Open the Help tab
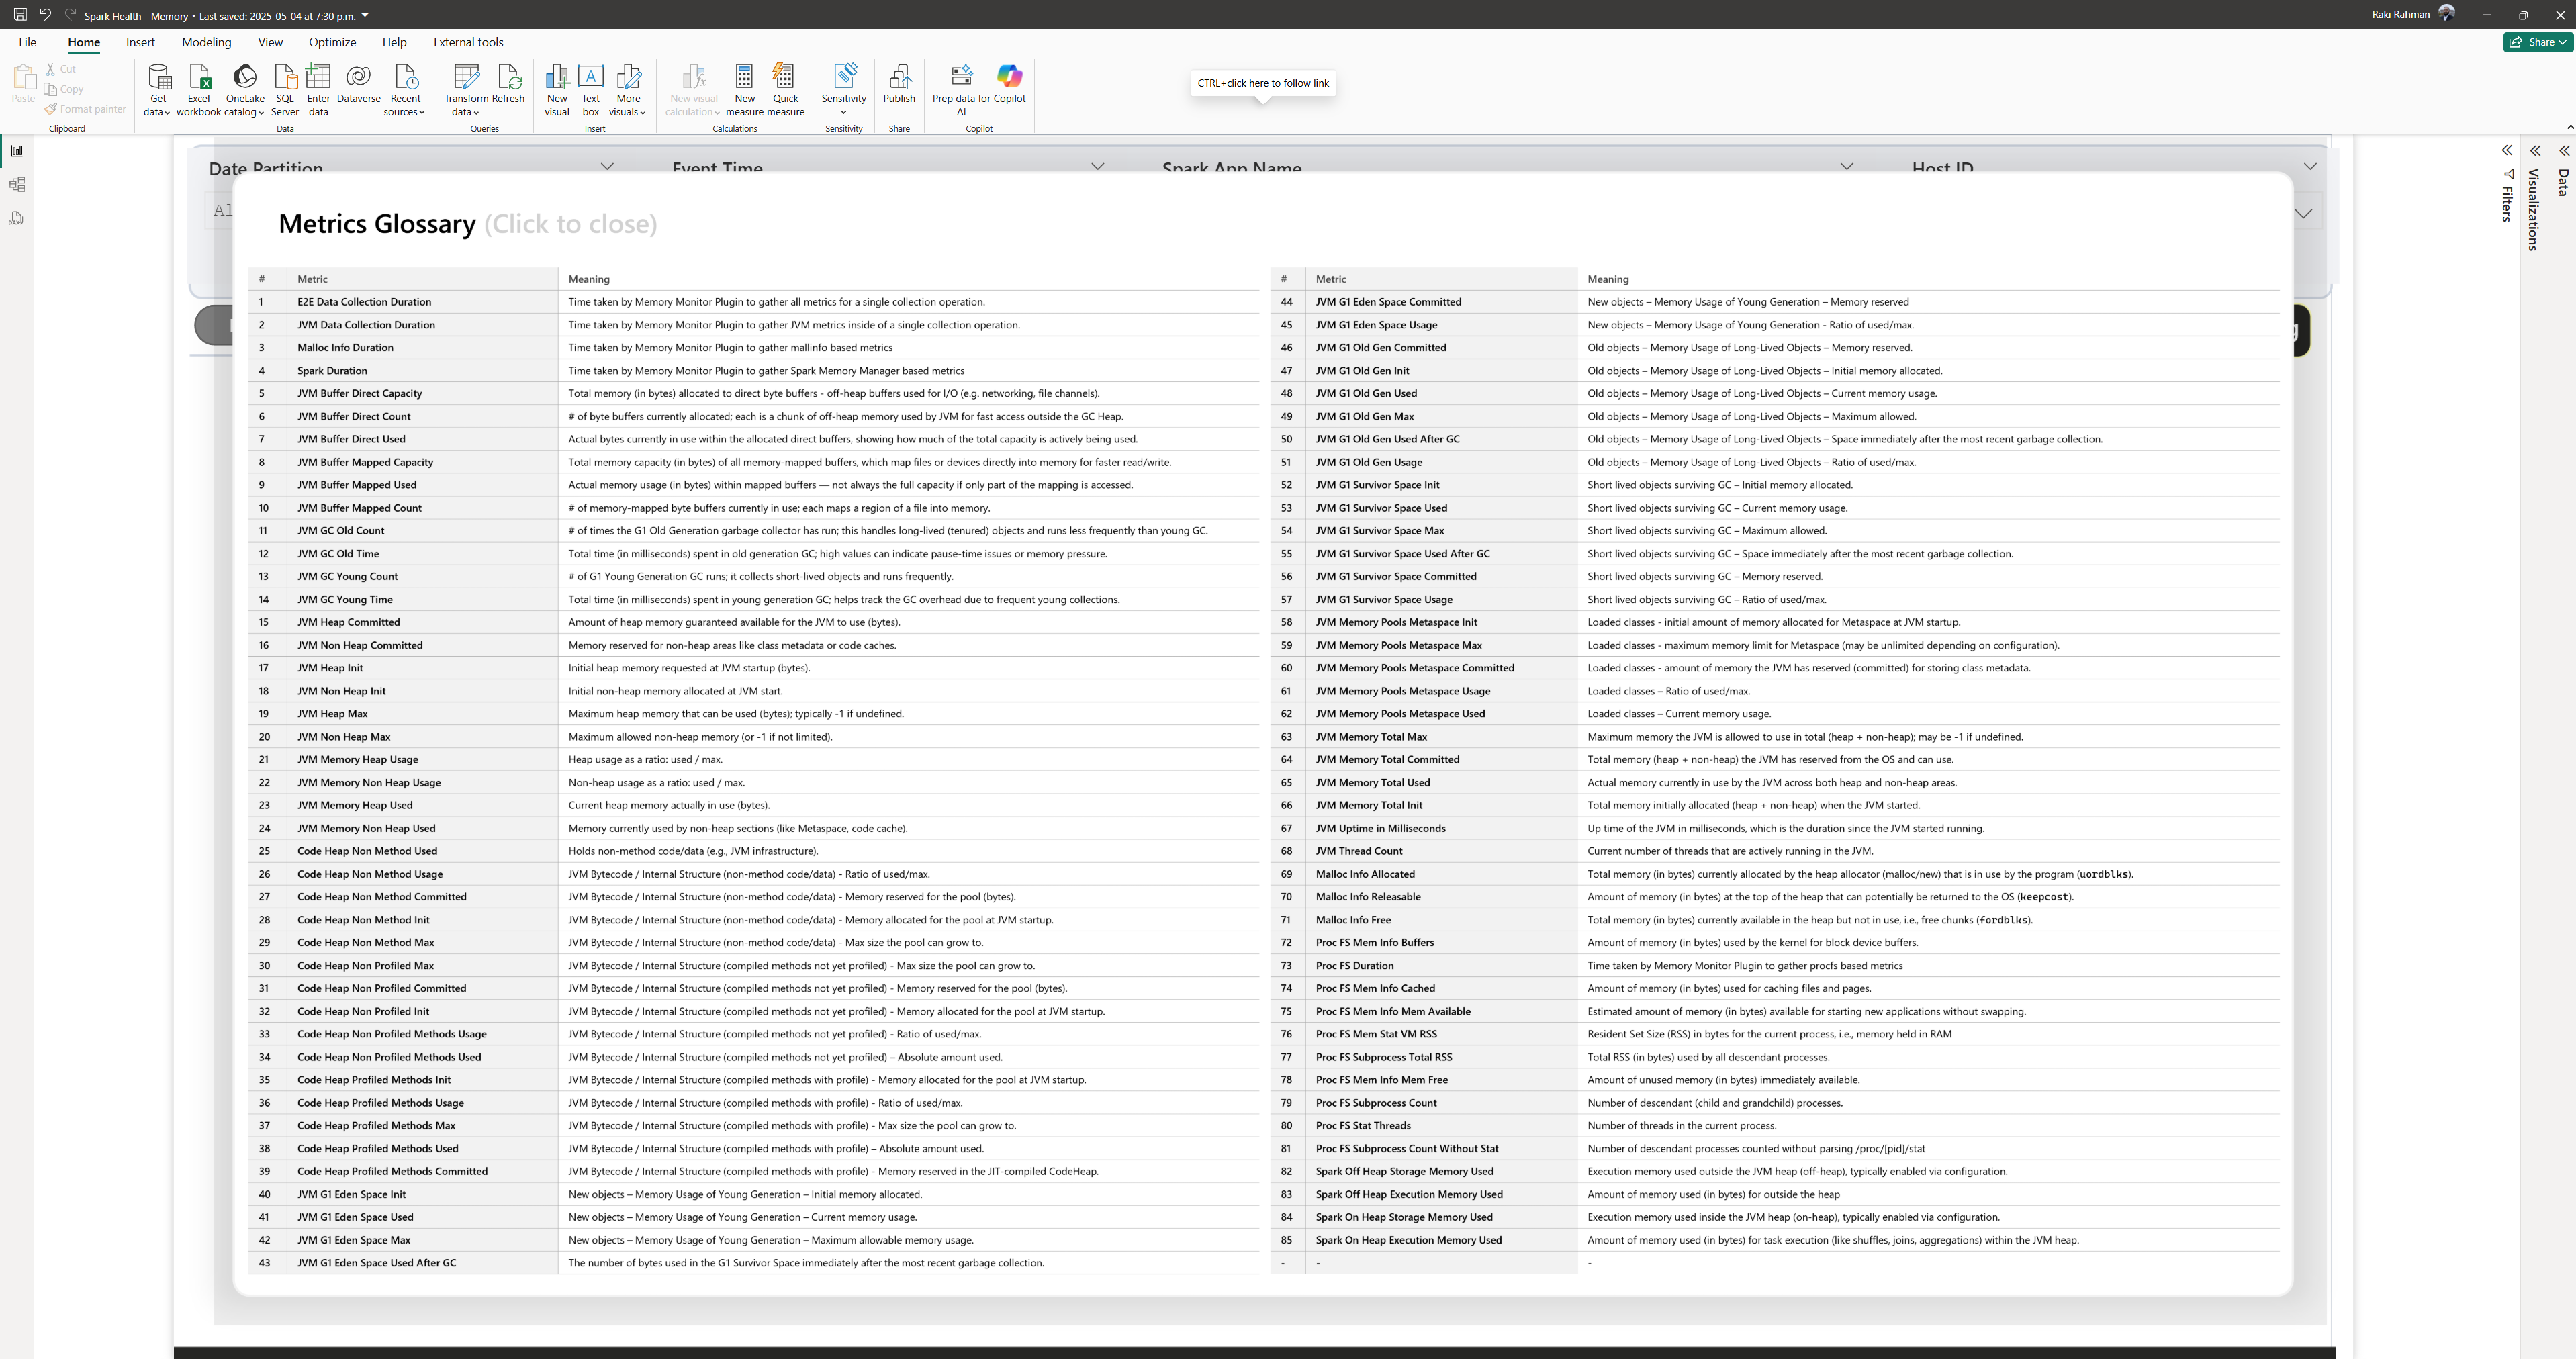Image resolution: width=2576 pixels, height=1359 pixels. pyautogui.click(x=394, y=42)
